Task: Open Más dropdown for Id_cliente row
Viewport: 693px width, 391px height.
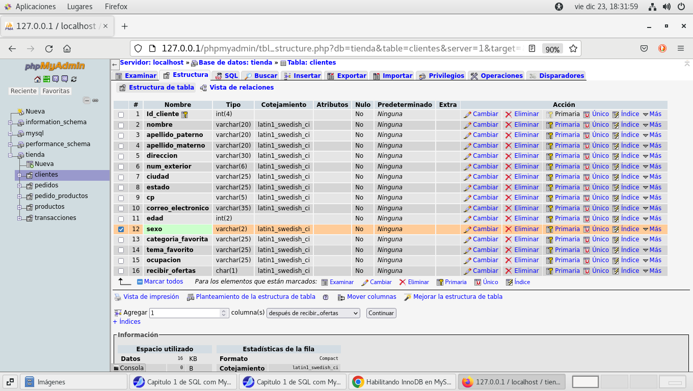Action: click(x=652, y=114)
